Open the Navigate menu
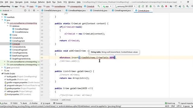 19,2
